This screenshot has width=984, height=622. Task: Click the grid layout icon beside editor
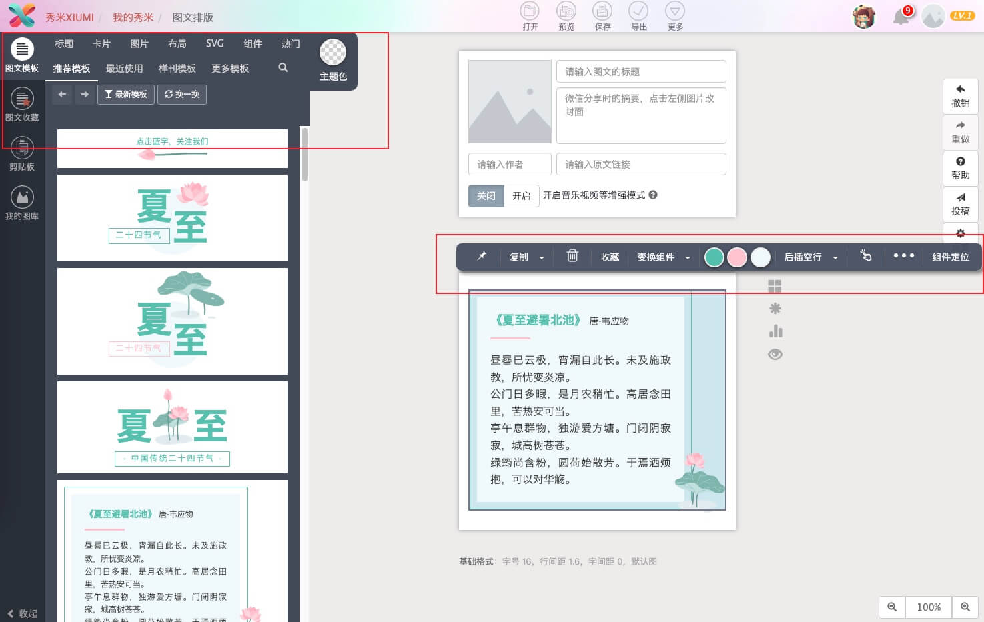tap(775, 287)
